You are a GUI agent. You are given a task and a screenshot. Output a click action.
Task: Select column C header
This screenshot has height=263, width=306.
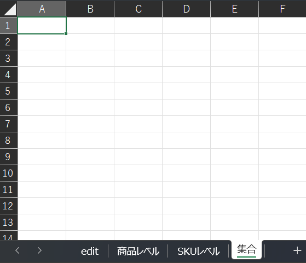pyautogui.click(x=138, y=9)
